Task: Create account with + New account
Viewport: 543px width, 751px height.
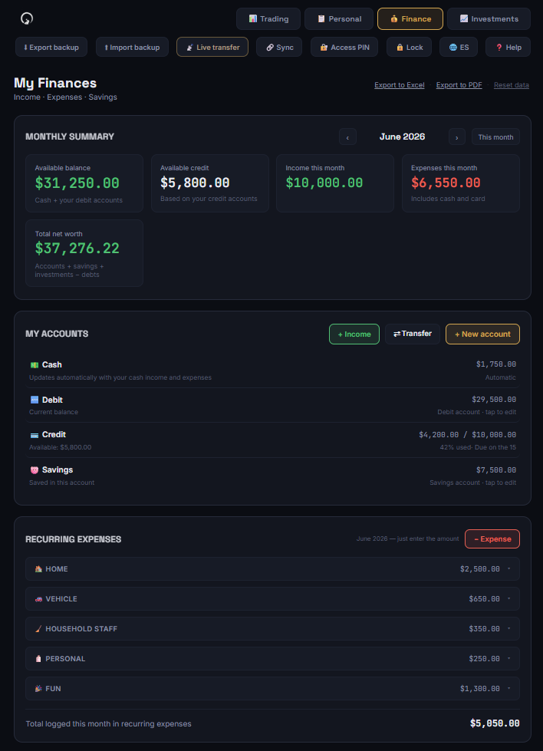Action: (x=482, y=334)
